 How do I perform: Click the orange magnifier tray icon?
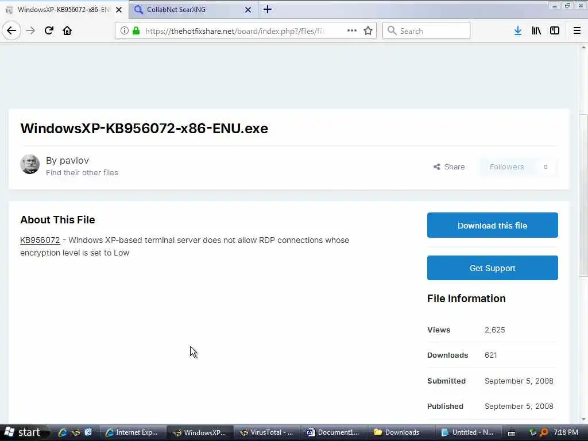point(544,432)
